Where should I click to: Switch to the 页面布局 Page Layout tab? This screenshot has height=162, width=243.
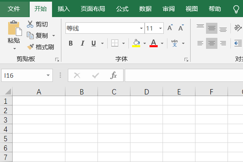click(x=93, y=9)
